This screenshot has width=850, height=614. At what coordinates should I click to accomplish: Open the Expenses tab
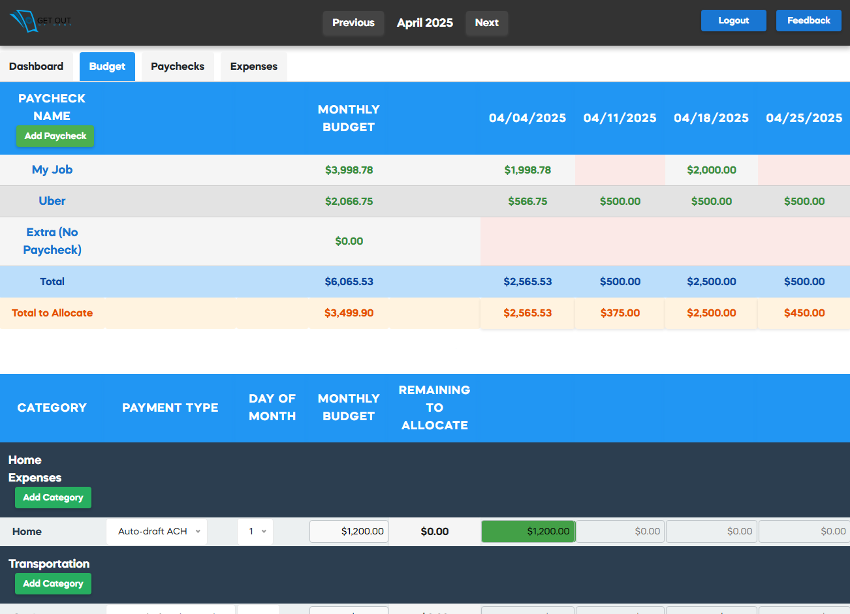point(254,67)
